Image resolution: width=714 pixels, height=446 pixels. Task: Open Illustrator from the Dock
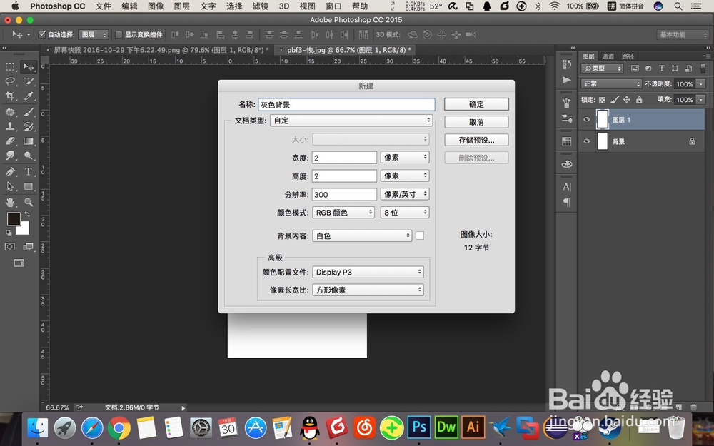pyautogui.click(x=473, y=427)
